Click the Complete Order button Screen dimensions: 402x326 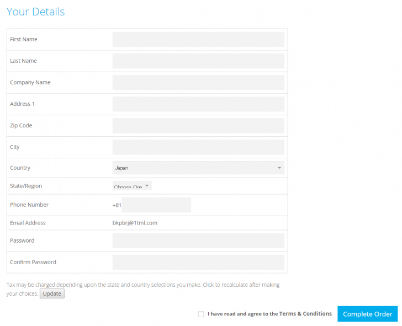tap(367, 314)
